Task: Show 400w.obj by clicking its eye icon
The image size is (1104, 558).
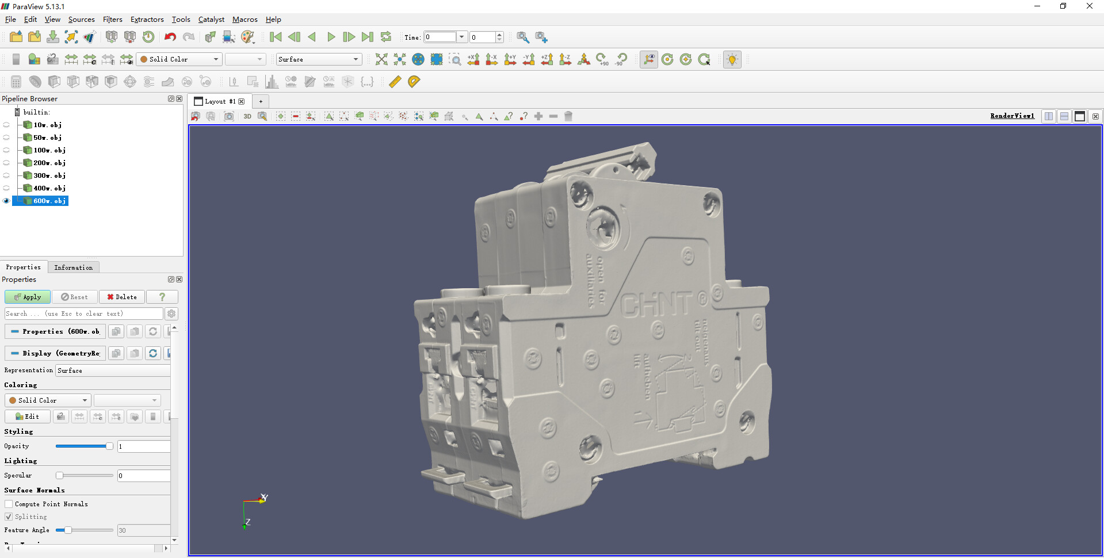Action: point(6,188)
